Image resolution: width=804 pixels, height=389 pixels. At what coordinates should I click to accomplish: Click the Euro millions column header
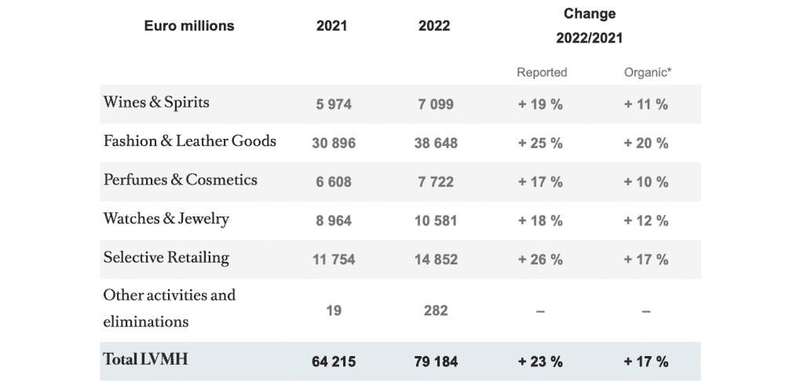(188, 26)
